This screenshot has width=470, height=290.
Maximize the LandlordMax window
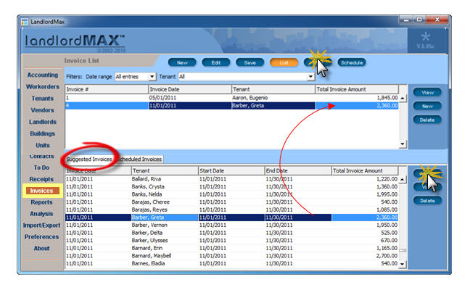click(419, 20)
